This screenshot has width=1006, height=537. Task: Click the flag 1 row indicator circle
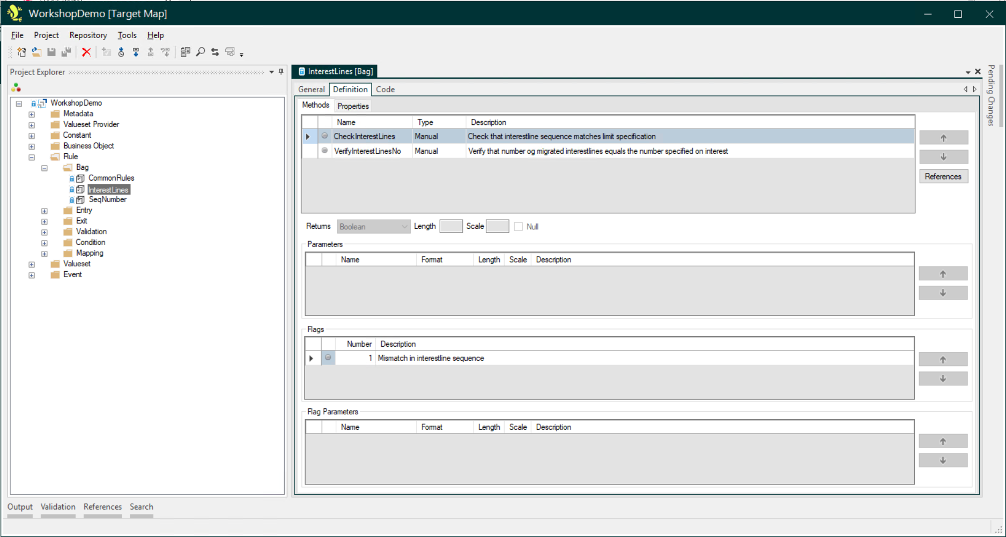coord(328,357)
